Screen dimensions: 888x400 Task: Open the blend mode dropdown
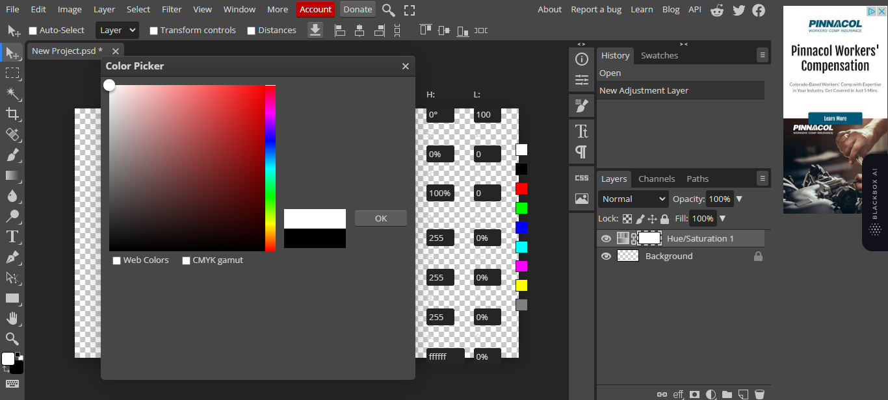(x=633, y=199)
